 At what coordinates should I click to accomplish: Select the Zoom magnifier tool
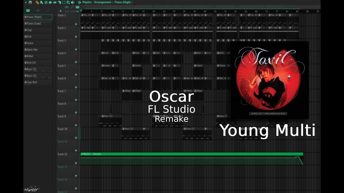coord(68,2)
